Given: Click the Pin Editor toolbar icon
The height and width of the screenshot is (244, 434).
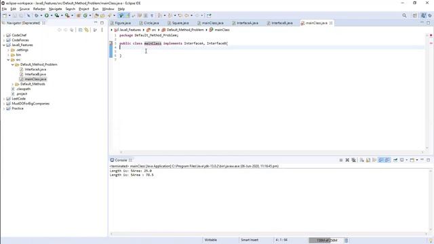Looking at the screenshot, I should (x=209, y=16).
